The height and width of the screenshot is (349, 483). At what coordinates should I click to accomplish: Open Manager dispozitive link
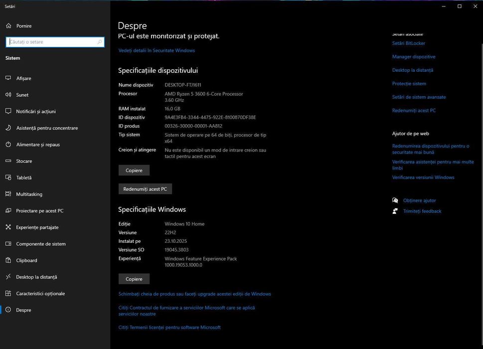pyautogui.click(x=414, y=57)
